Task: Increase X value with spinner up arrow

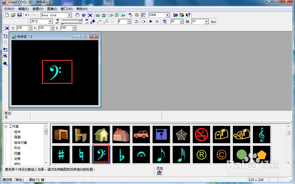Action: pos(30,27)
